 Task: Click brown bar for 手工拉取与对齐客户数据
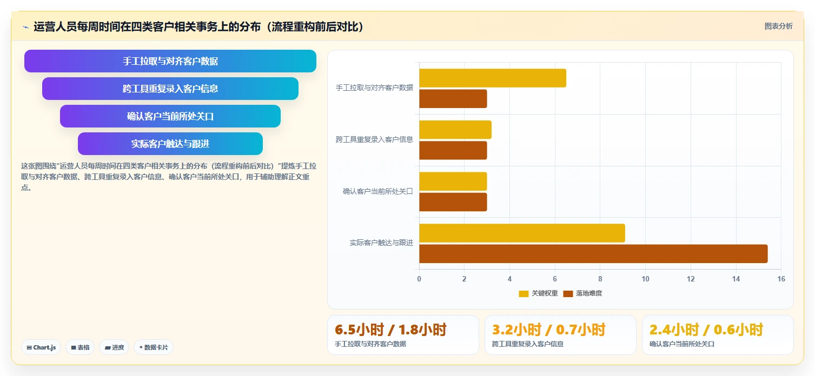point(453,99)
